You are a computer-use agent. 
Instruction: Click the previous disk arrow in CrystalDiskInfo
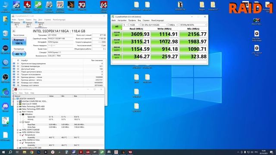[13, 31]
